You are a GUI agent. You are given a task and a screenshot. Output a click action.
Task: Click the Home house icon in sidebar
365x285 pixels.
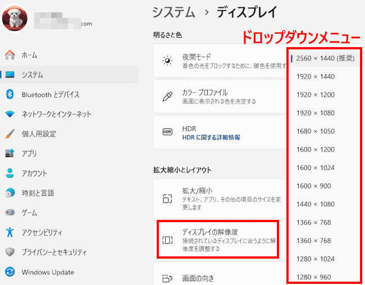click(10, 55)
